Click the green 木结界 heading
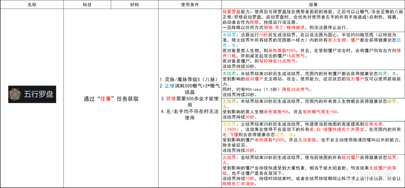Viewport: 405px width, 188px height. coord(229,73)
